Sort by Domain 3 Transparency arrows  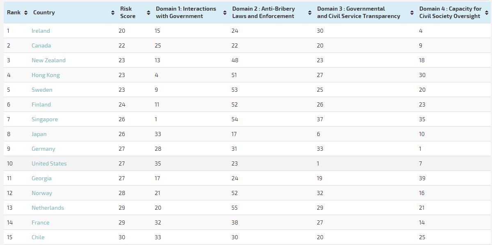[x=412, y=13]
